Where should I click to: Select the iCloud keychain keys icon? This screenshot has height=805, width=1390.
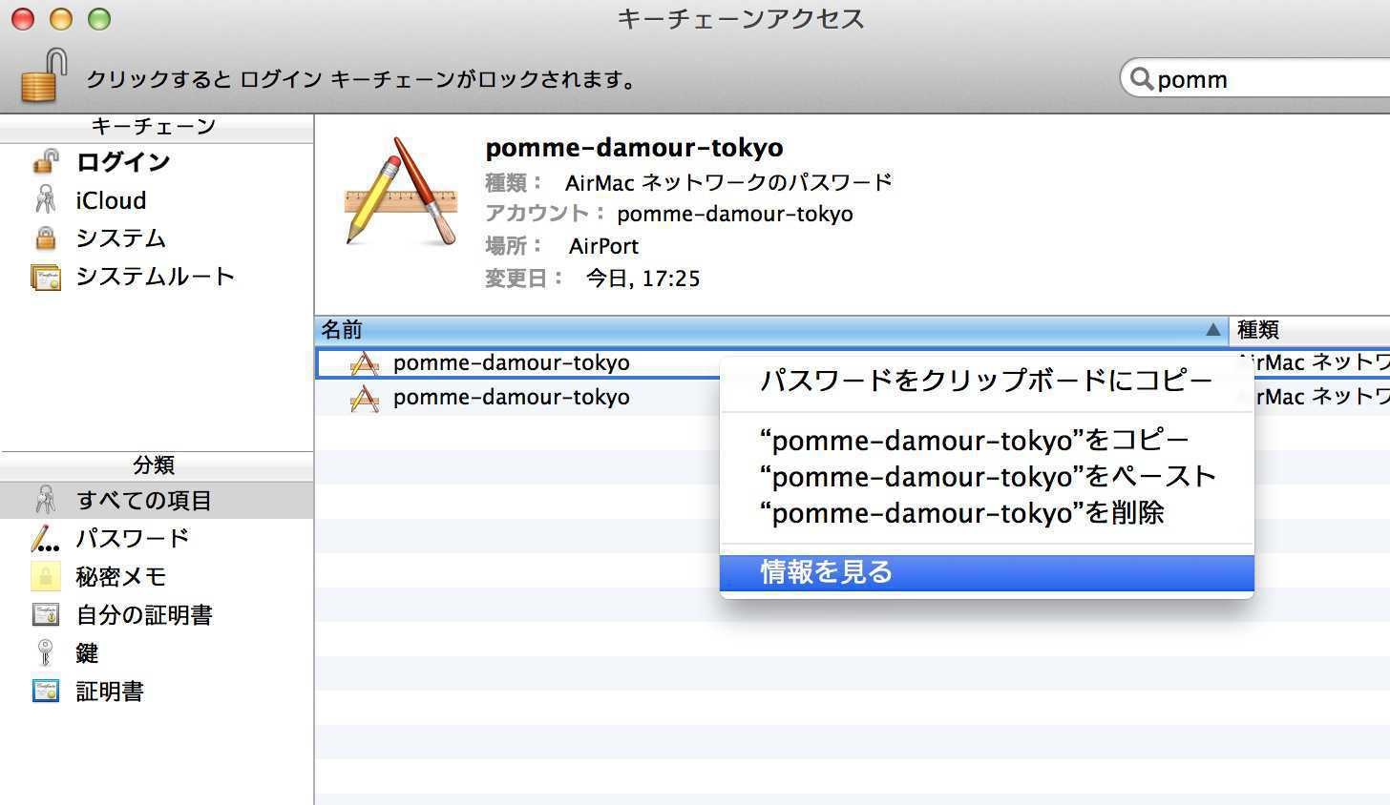[x=45, y=200]
